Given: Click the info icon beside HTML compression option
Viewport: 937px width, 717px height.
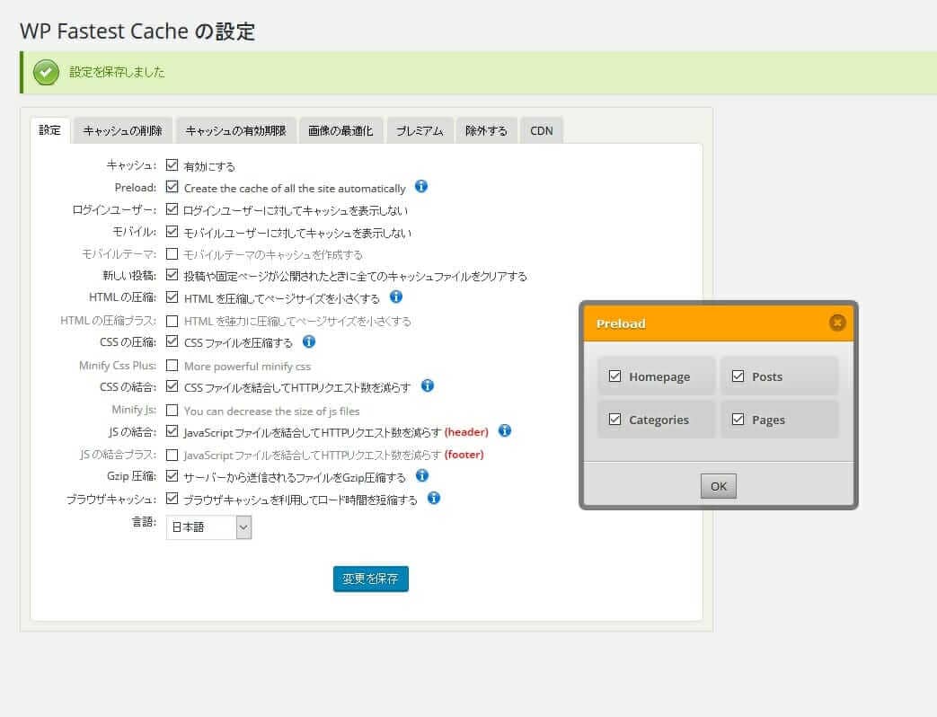Looking at the screenshot, I should click(x=396, y=297).
